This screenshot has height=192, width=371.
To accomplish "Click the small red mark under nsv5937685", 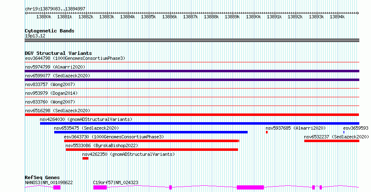I will (267, 132).
